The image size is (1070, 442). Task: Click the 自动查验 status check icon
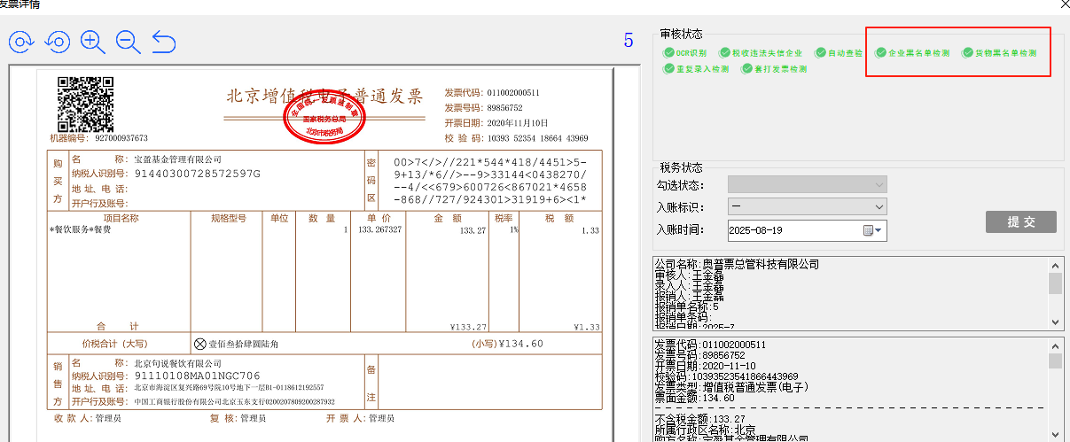click(x=821, y=53)
